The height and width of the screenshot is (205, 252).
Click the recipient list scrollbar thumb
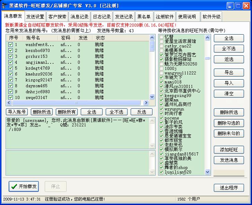tap(208, 58)
